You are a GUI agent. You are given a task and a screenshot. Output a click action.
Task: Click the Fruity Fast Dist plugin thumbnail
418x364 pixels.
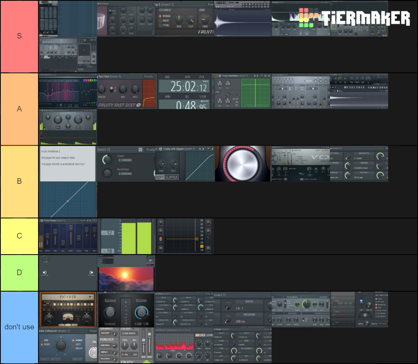tap(126, 91)
